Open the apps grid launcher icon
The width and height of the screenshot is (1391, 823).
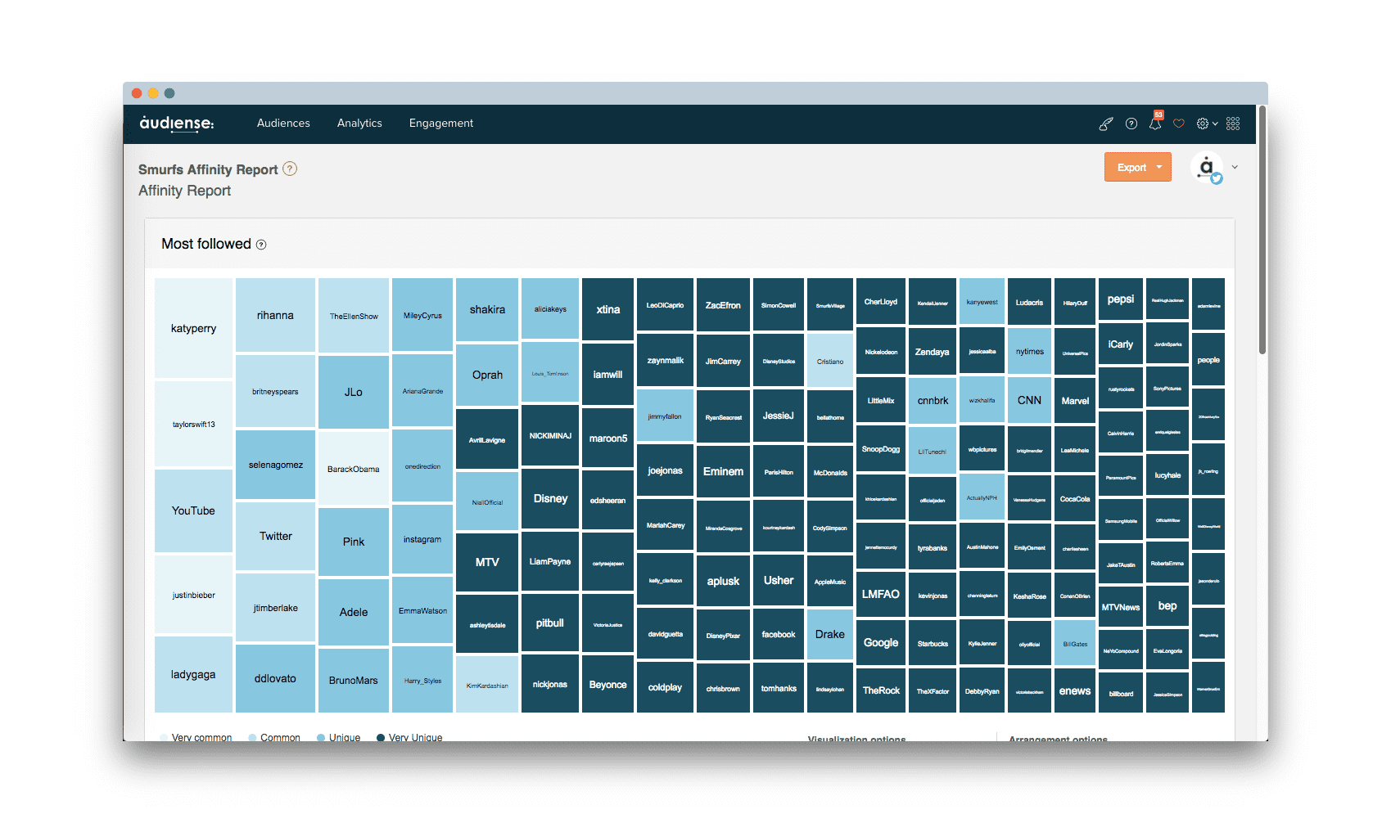[1233, 124]
